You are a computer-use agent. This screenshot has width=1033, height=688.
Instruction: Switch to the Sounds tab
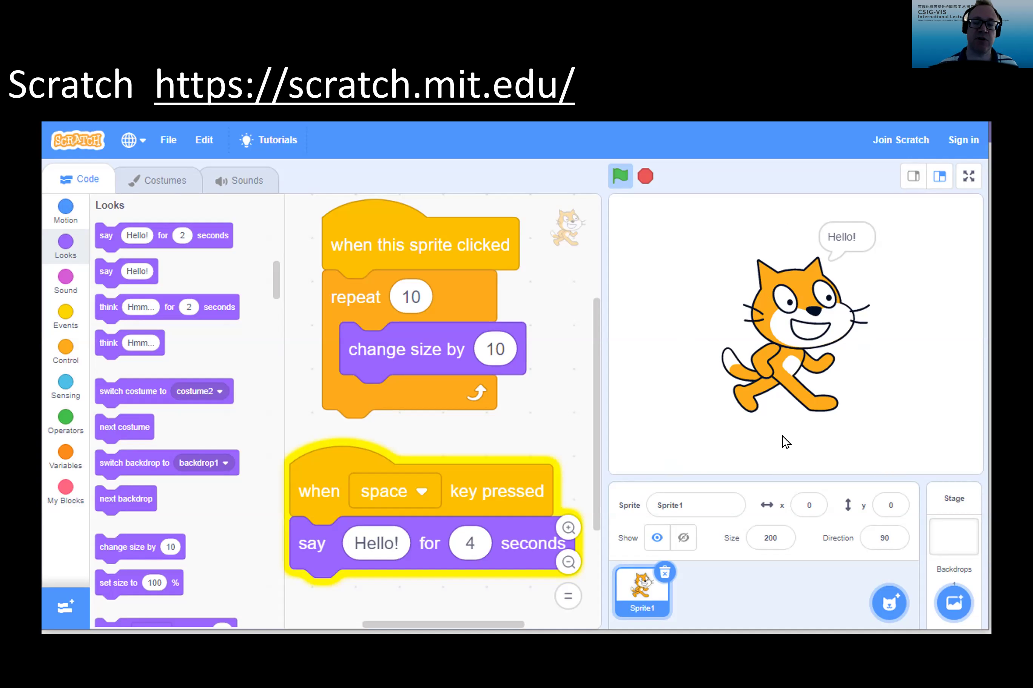[x=239, y=180]
